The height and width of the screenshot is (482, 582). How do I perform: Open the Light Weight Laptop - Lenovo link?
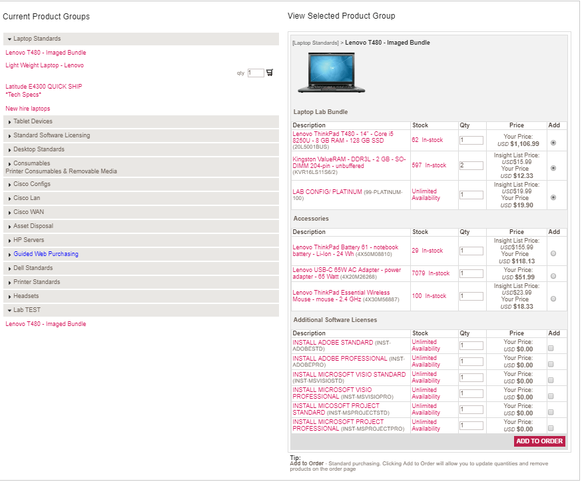(x=45, y=65)
